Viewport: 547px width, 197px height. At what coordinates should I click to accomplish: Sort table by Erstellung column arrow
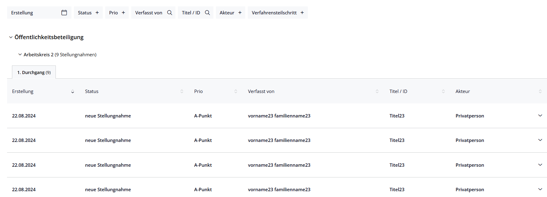[x=73, y=91]
